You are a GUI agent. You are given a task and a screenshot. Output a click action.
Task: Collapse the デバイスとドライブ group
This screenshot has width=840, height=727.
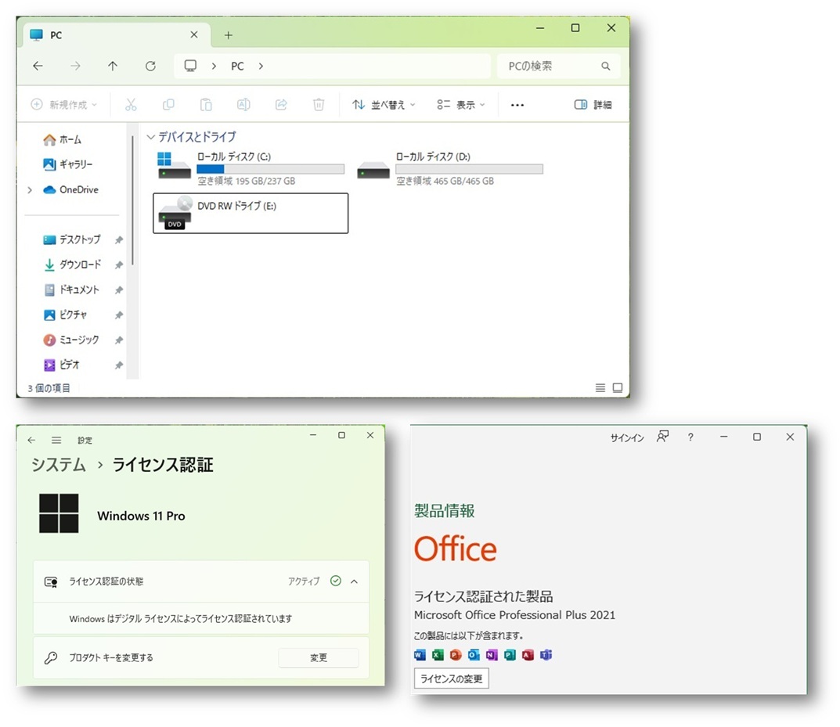tap(151, 137)
